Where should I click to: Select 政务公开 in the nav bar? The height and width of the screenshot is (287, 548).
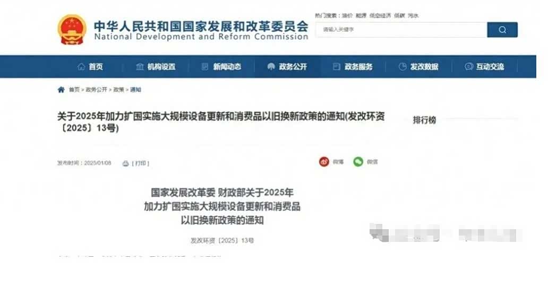[x=287, y=66]
